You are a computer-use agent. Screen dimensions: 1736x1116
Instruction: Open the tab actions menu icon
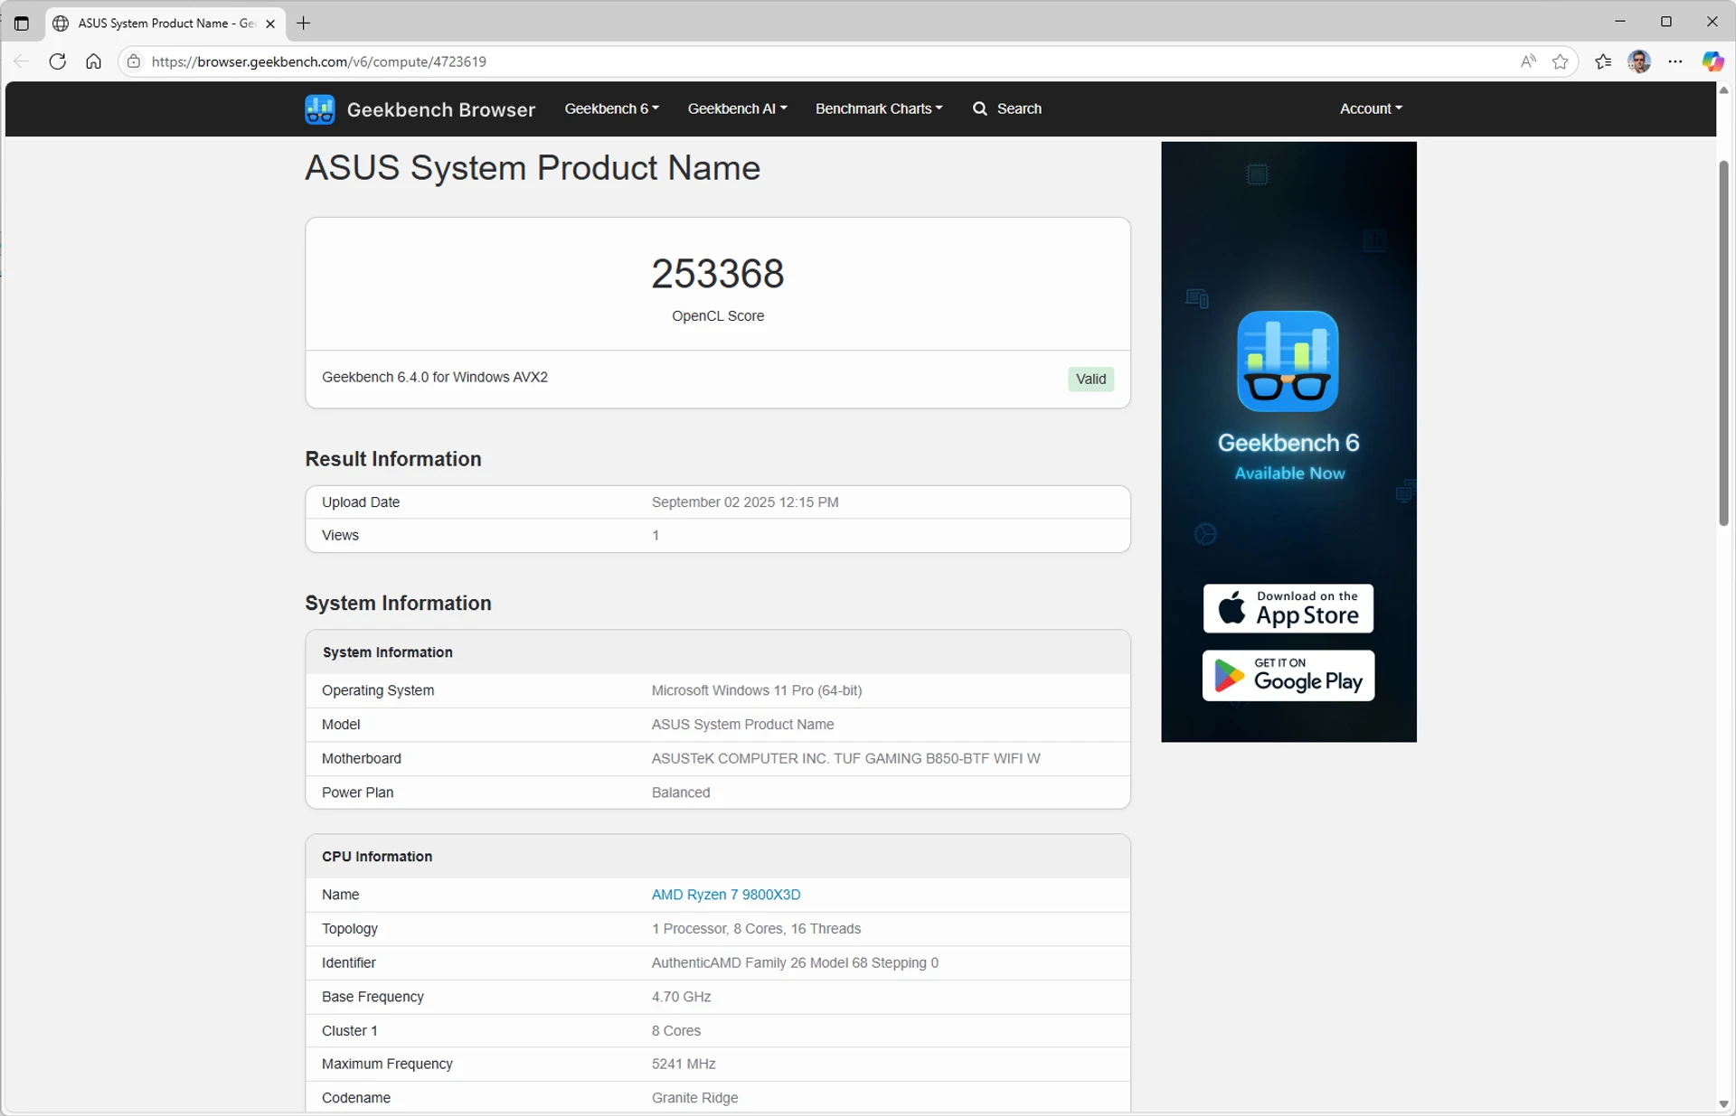coord(22,23)
